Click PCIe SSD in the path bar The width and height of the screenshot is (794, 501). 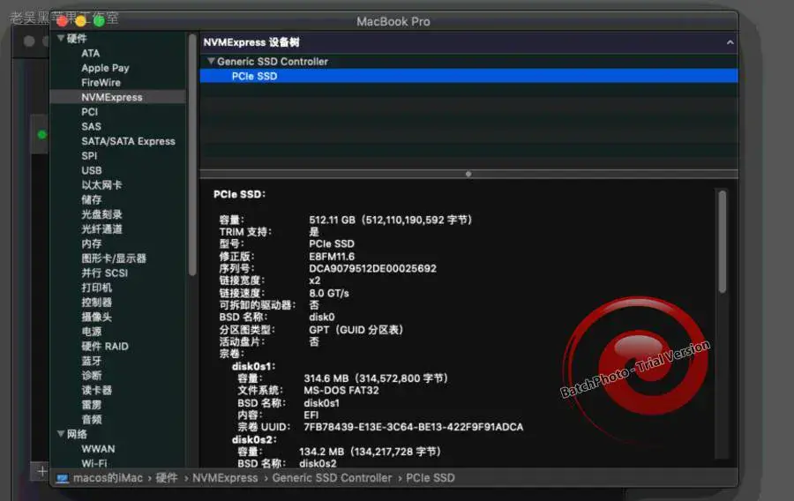point(430,478)
